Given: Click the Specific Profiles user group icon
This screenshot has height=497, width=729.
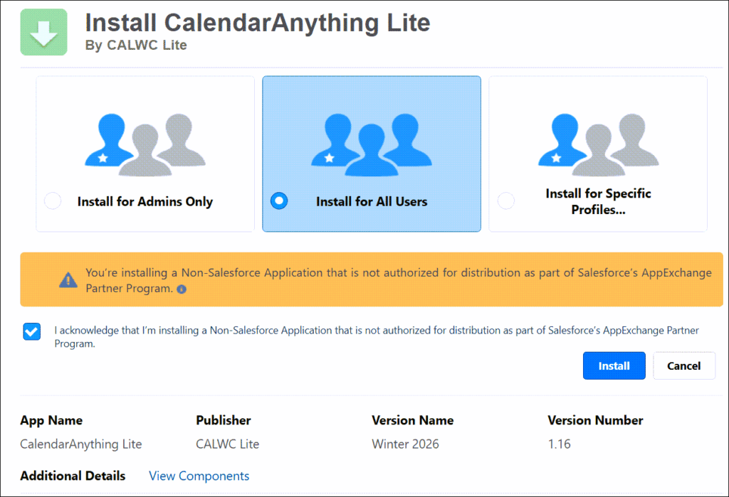Looking at the screenshot, I should tap(599, 144).
